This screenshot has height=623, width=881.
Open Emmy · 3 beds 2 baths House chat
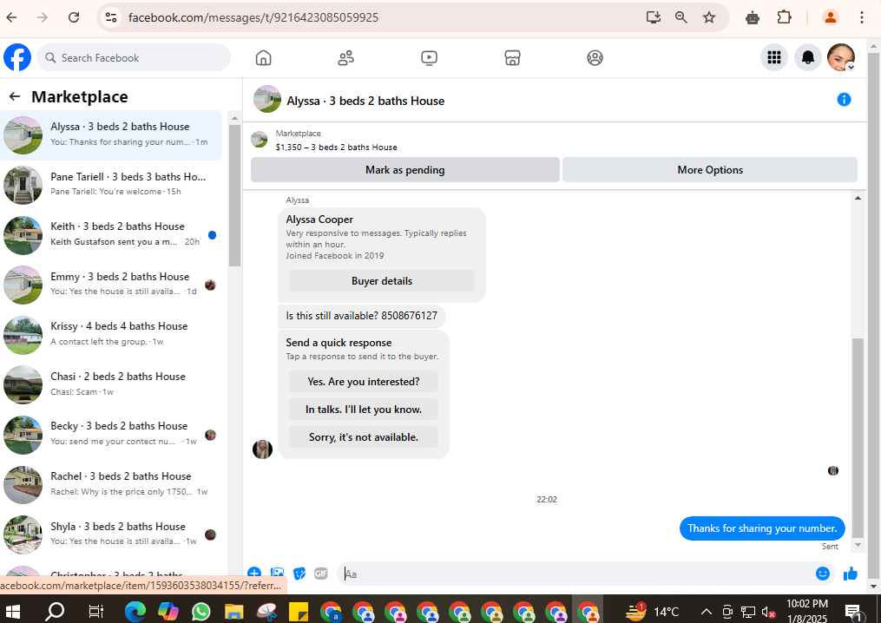click(x=111, y=285)
